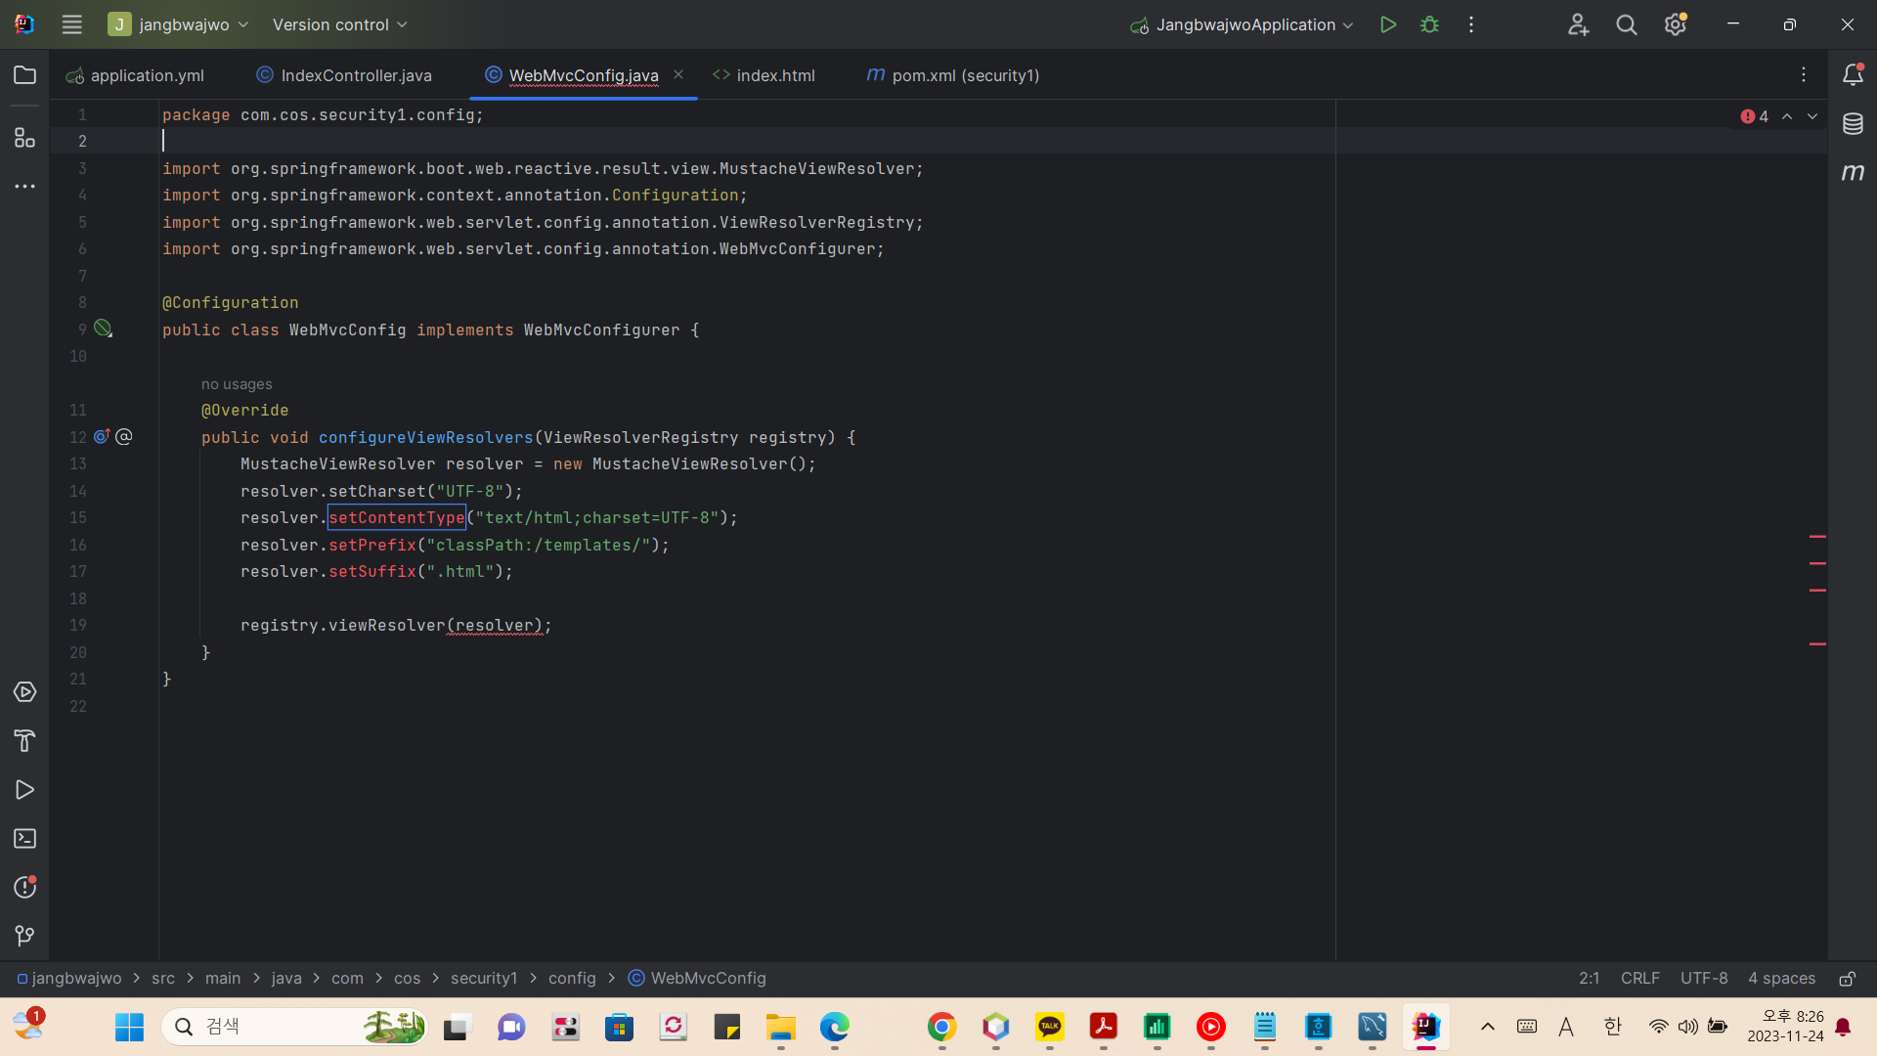Click 2:1 cursor position indicator
Viewport: 1877px width, 1056px height.
pyautogui.click(x=1590, y=979)
